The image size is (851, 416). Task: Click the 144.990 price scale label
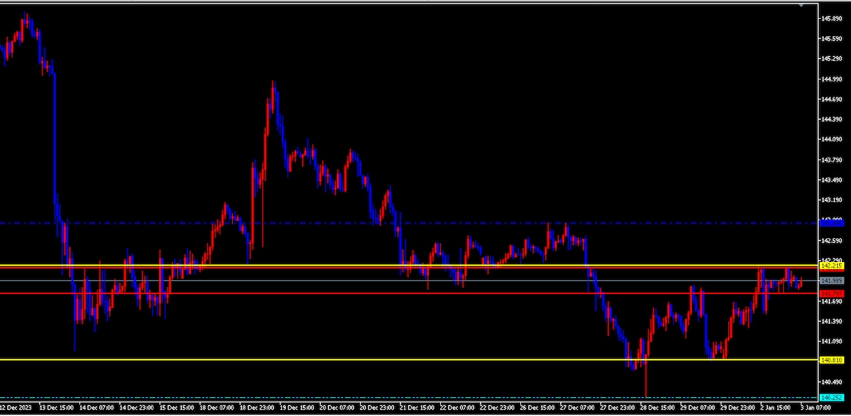coord(832,79)
